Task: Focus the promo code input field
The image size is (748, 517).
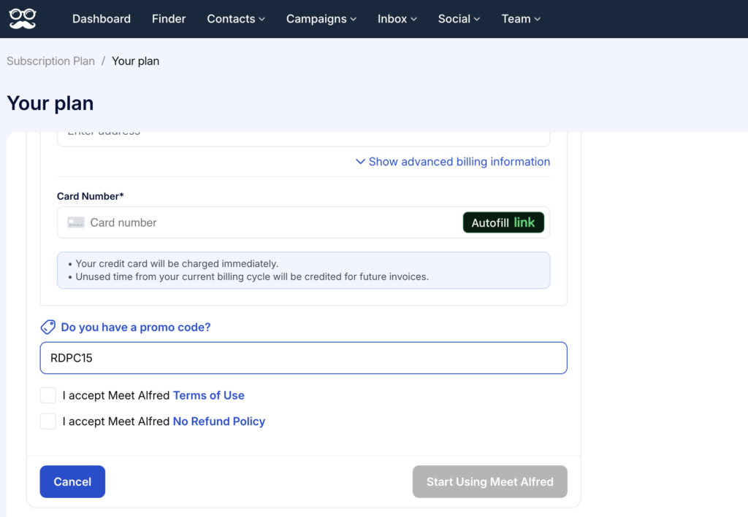Action: pos(303,358)
